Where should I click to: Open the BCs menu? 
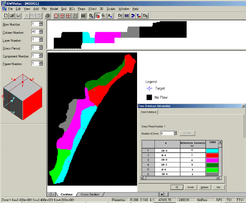72,8
